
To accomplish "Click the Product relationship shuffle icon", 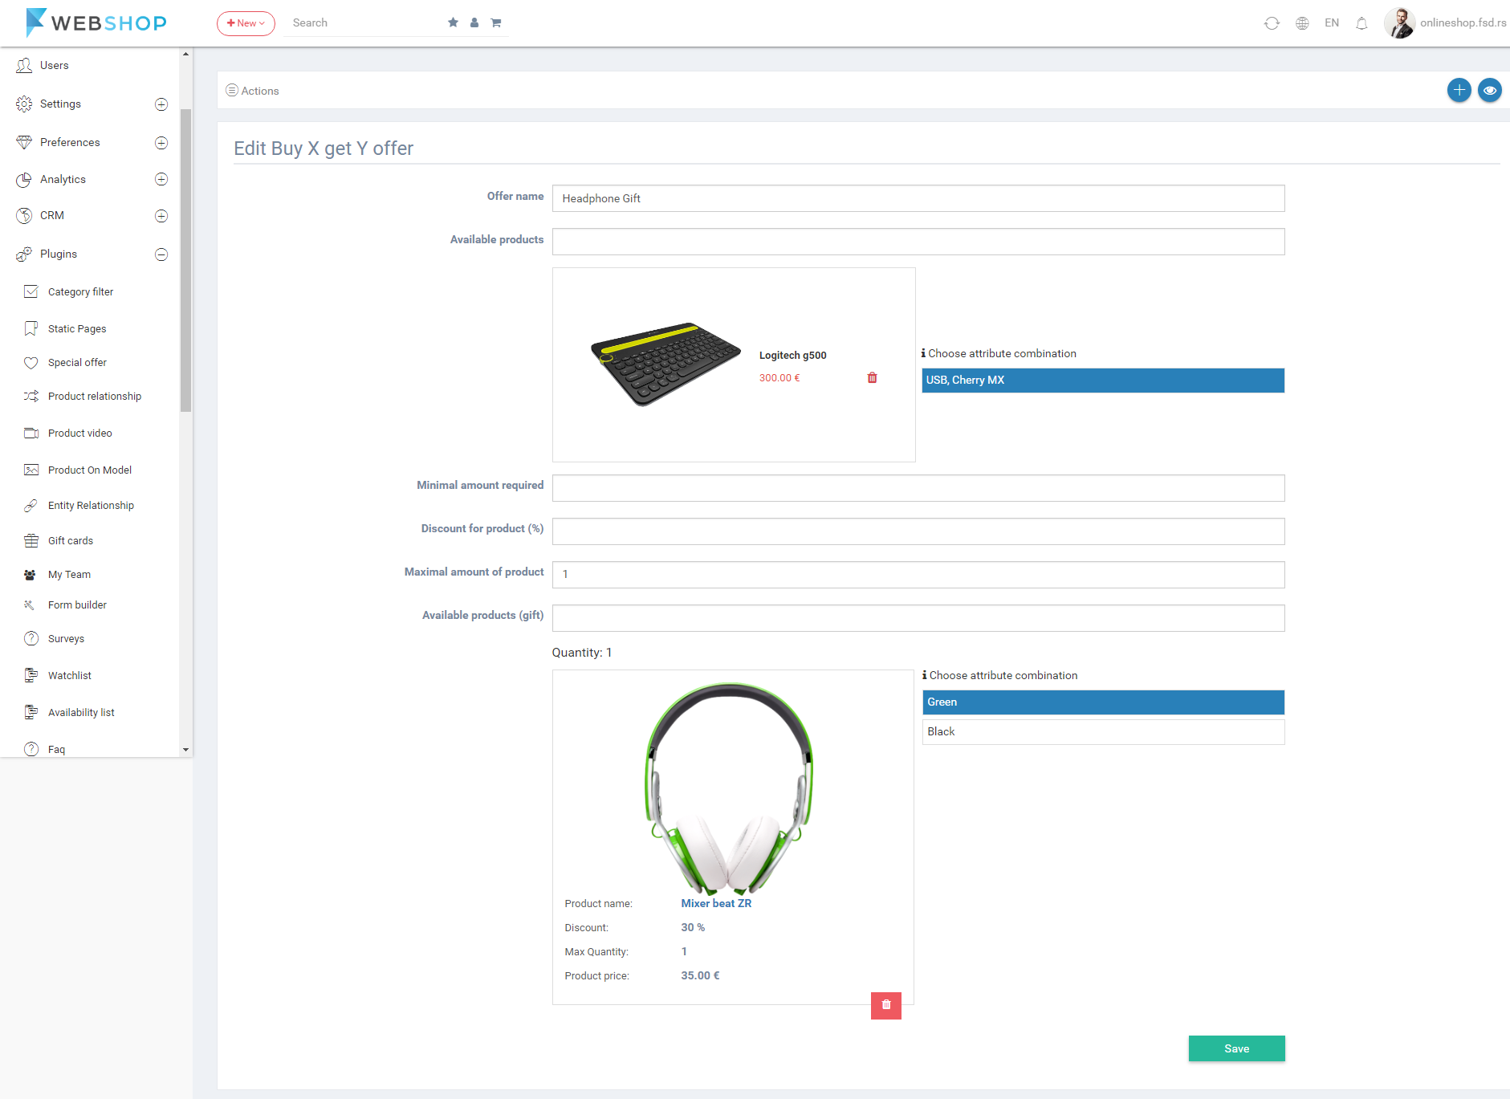I will tap(31, 396).
